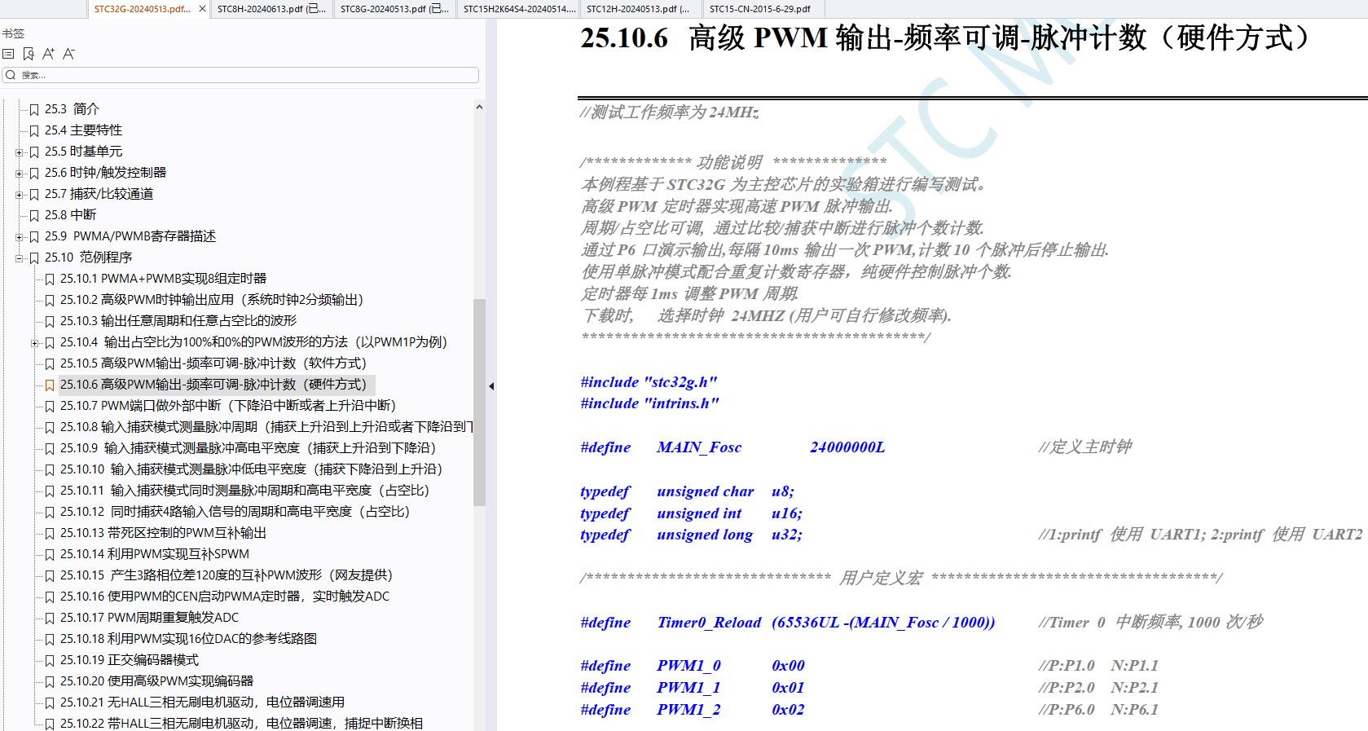The width and height of the screenshot is (1368, 731).
Task: Click bookmark icon beside 25.10.7 PWM端口做外部中断
Action: (x=50, y=406)
